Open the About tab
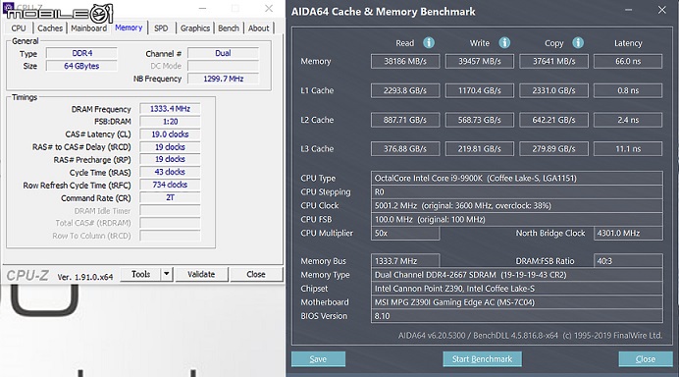The image size is (679, 377). pos(258,28)
